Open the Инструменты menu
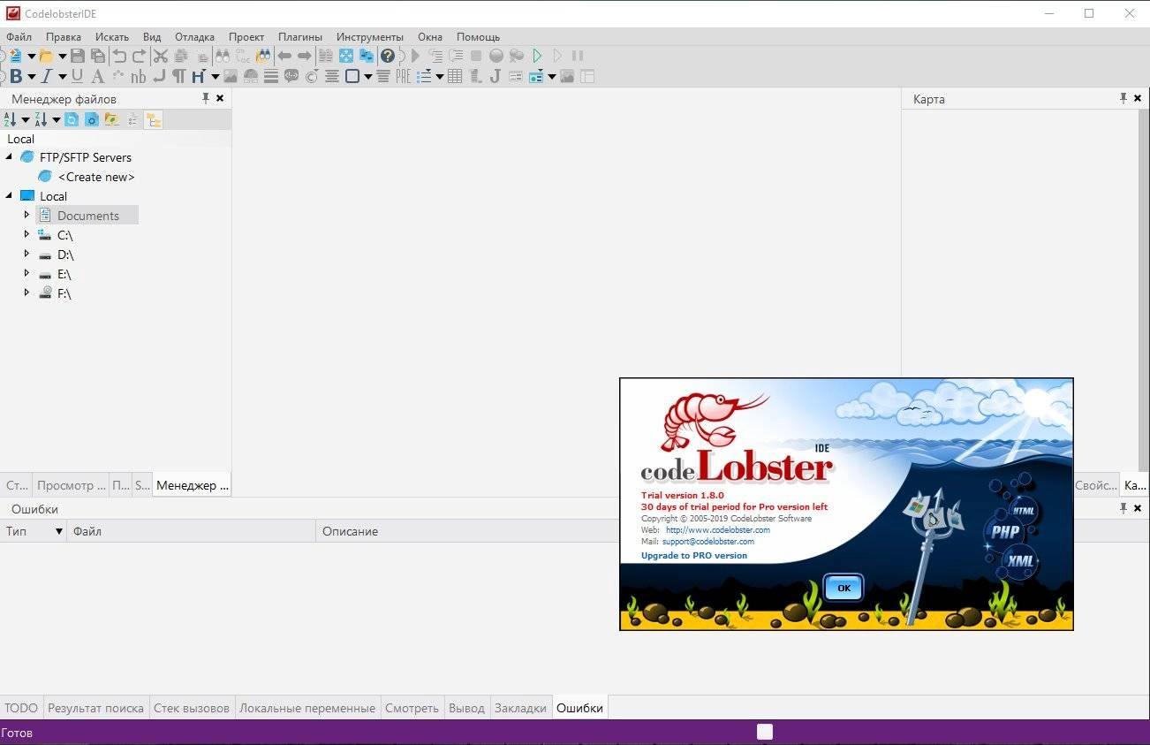Viewport: 1150px width, 745px height. coord(370,37)
